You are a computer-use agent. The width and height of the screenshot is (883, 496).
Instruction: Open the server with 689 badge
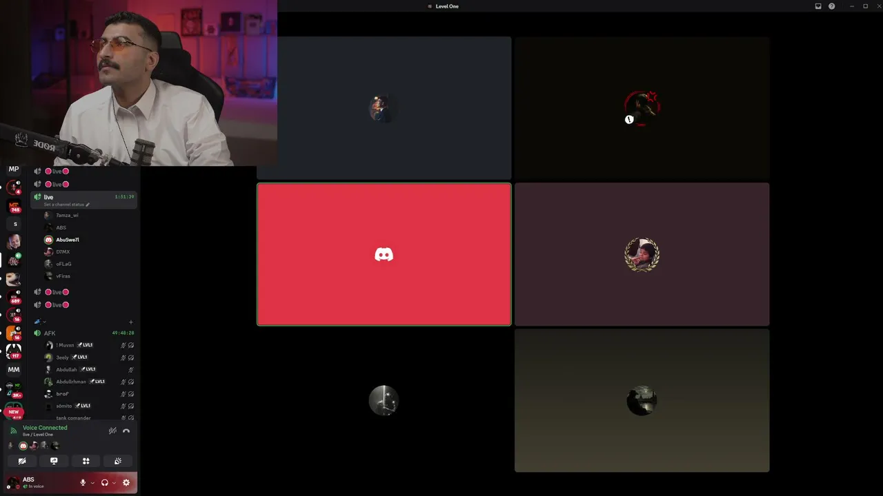point(14,297)
